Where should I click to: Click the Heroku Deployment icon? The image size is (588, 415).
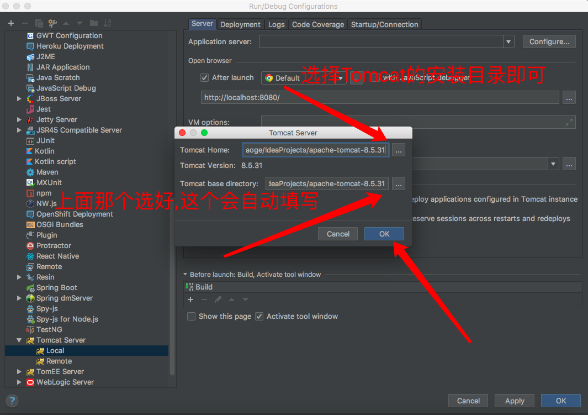tap(30, 46)
